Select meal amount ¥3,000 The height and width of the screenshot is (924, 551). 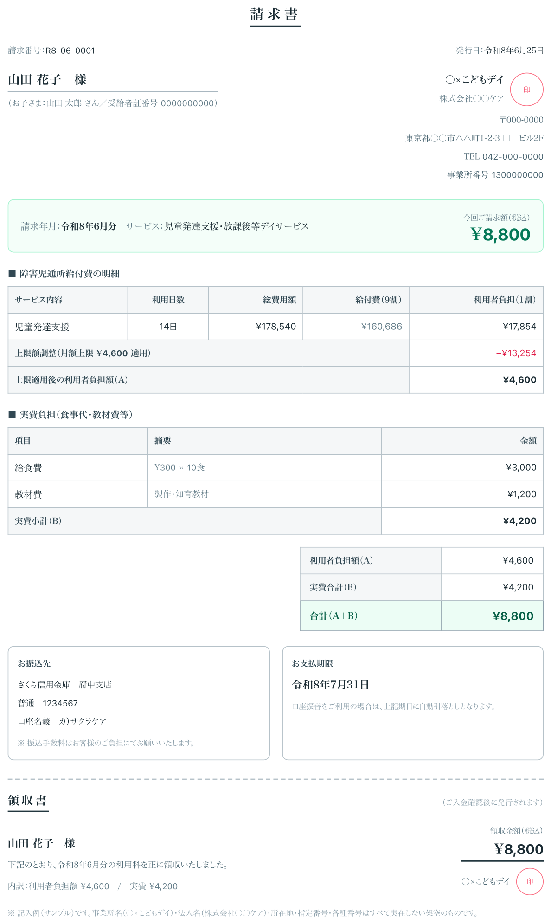tap(521, 468)
